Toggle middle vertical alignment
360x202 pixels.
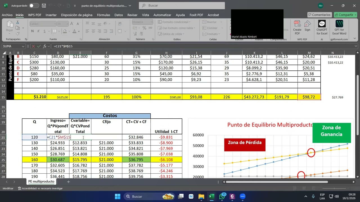94,24
